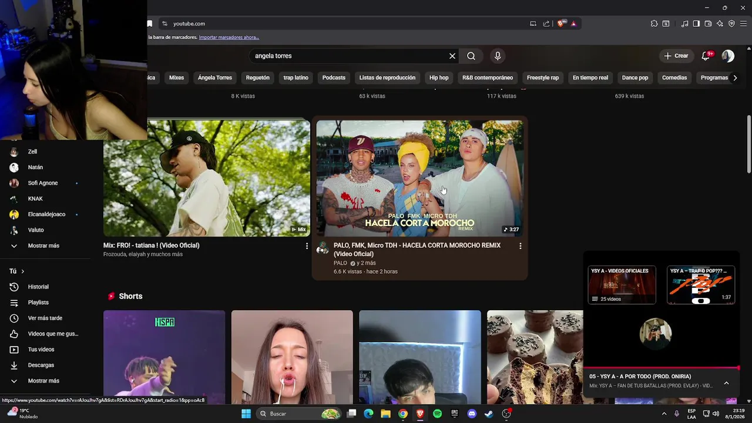Select the Dance pop chip
Screen dimensions: 752x423
coord(635,78)
